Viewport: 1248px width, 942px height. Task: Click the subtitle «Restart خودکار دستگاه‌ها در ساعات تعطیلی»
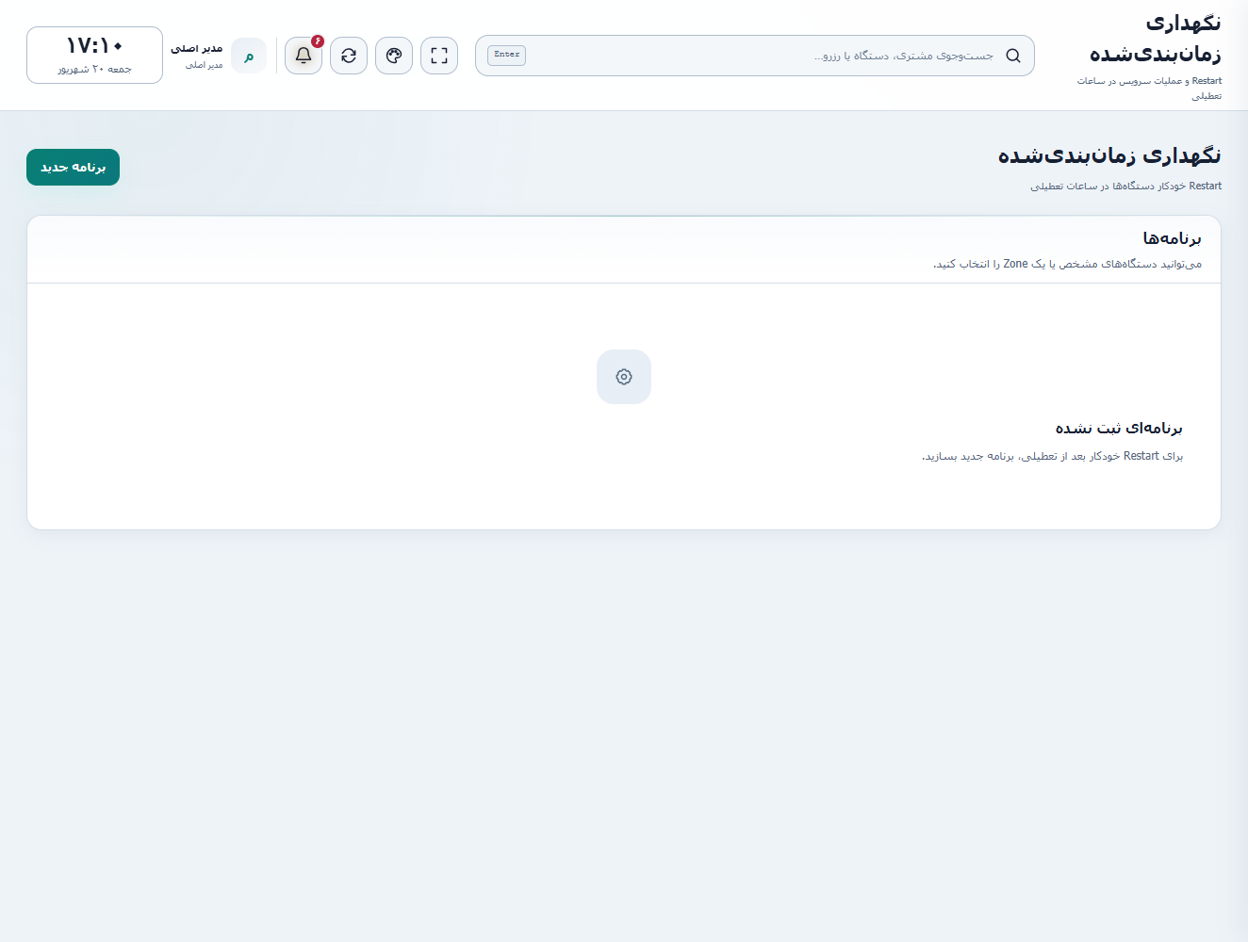(1125, 187)
